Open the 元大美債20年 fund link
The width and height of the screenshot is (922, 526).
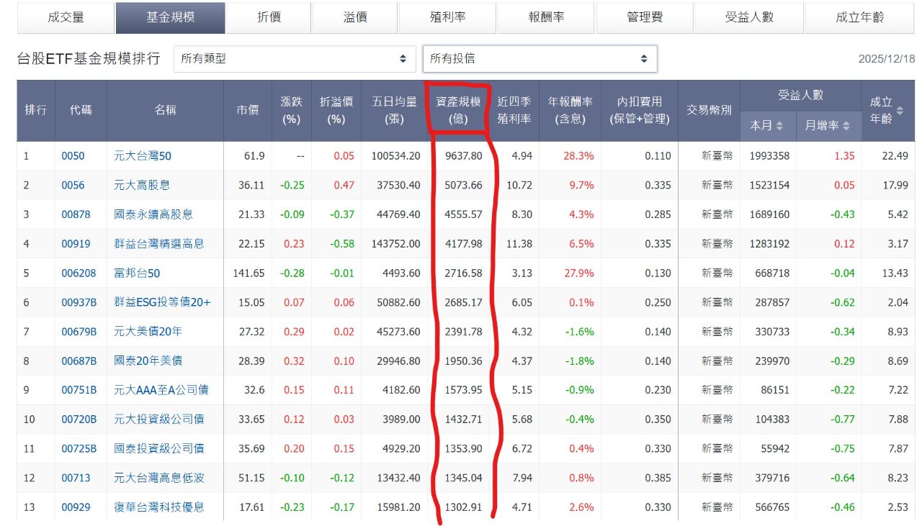148,332
